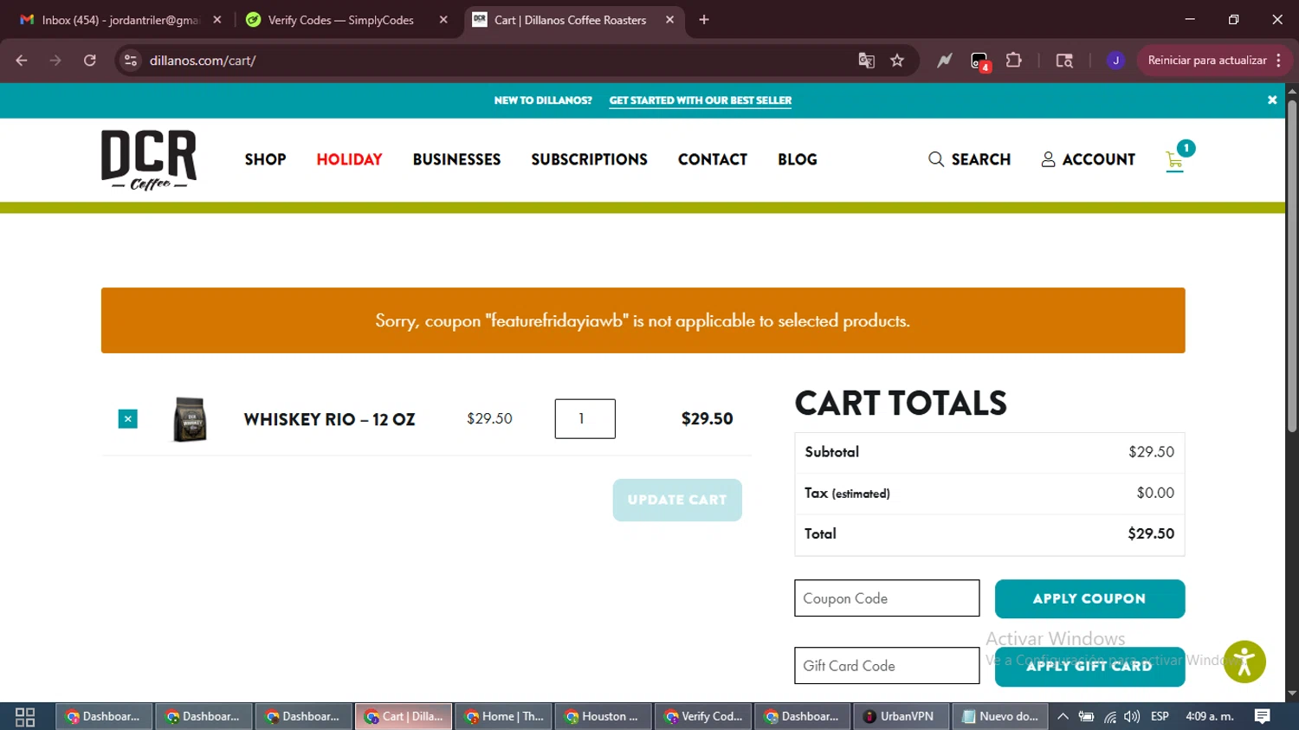
Task: Open the Chrome profile avatar J
Action: point(1115,61)
